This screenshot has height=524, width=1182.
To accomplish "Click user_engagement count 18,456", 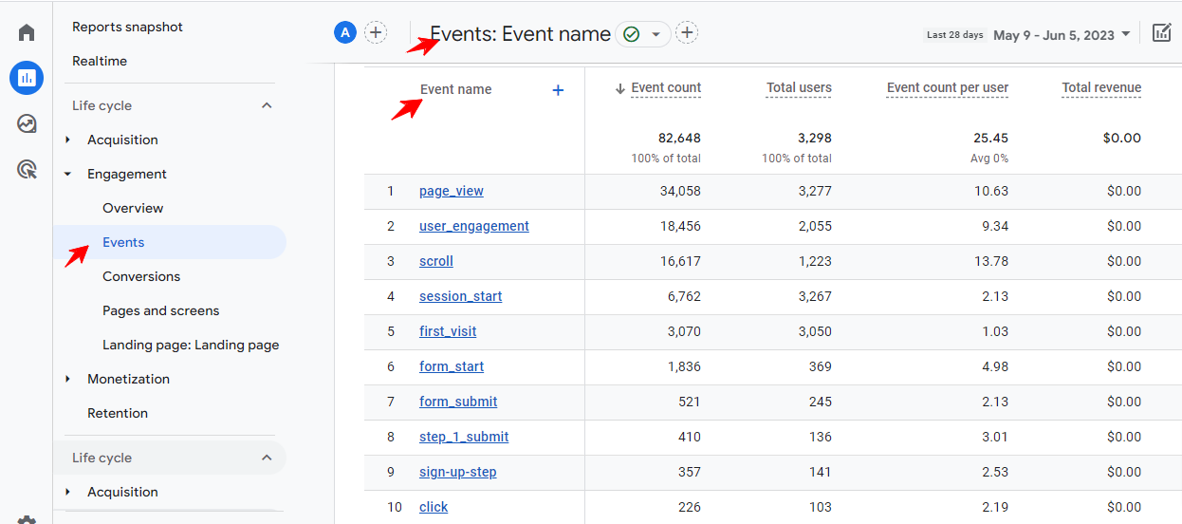I will pyautogui.click(x=680, y=226).
